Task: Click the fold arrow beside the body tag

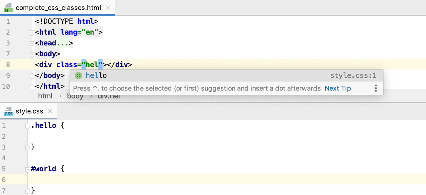Action: [32, 54]
